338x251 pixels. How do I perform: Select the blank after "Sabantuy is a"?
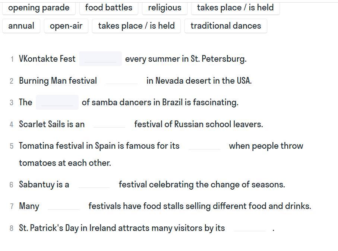click(x=94, y=184)
